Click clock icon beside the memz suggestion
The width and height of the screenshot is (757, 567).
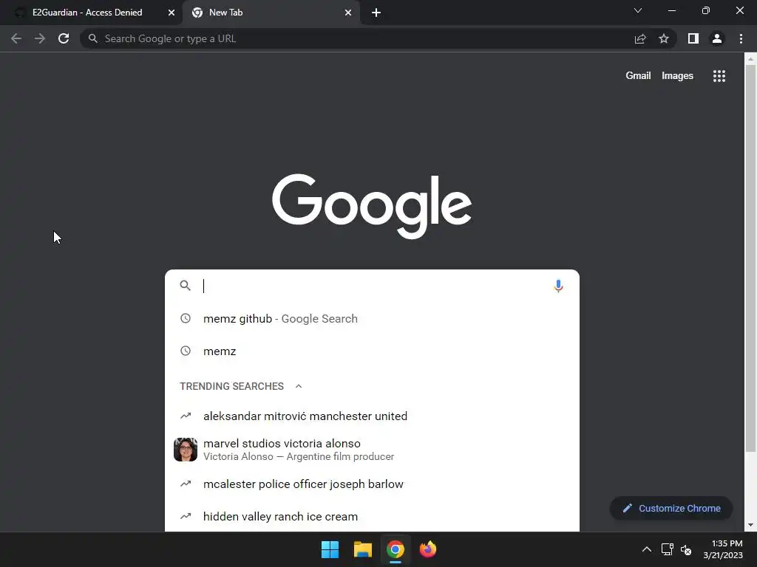186,351
